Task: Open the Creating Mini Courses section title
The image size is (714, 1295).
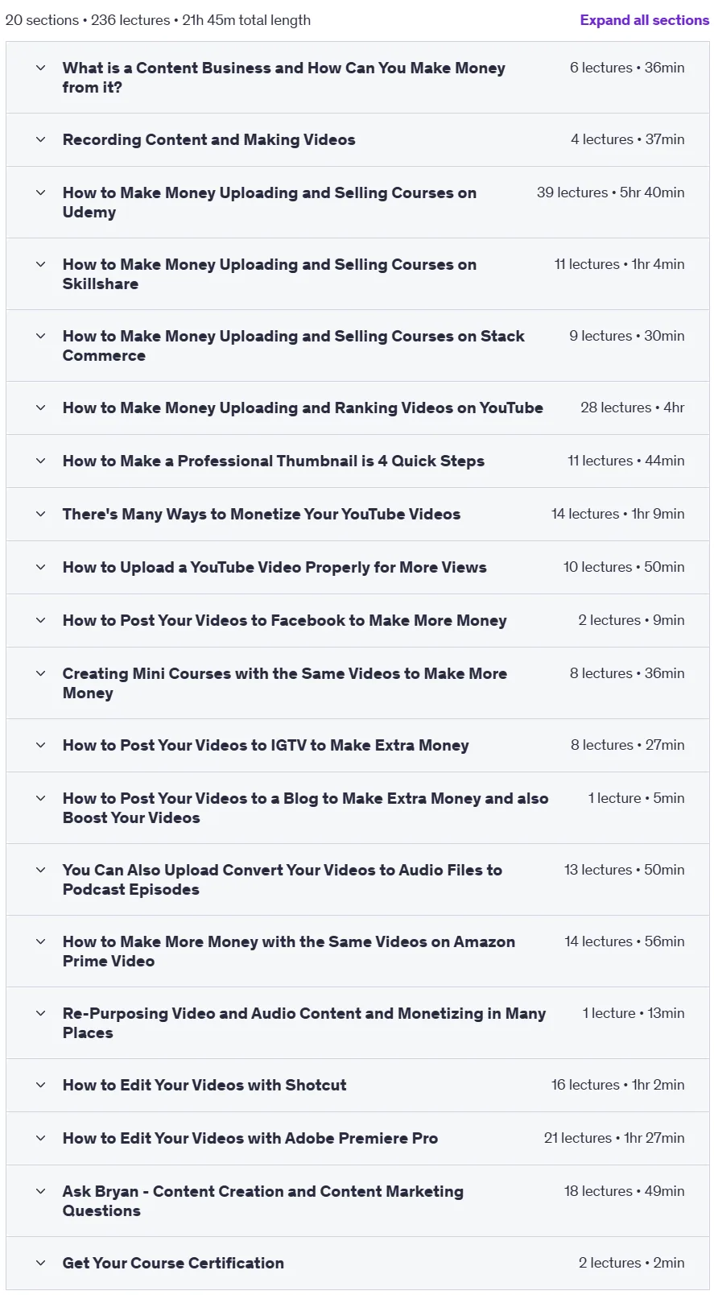Action: pyautogui.click(x=285, y=683)
